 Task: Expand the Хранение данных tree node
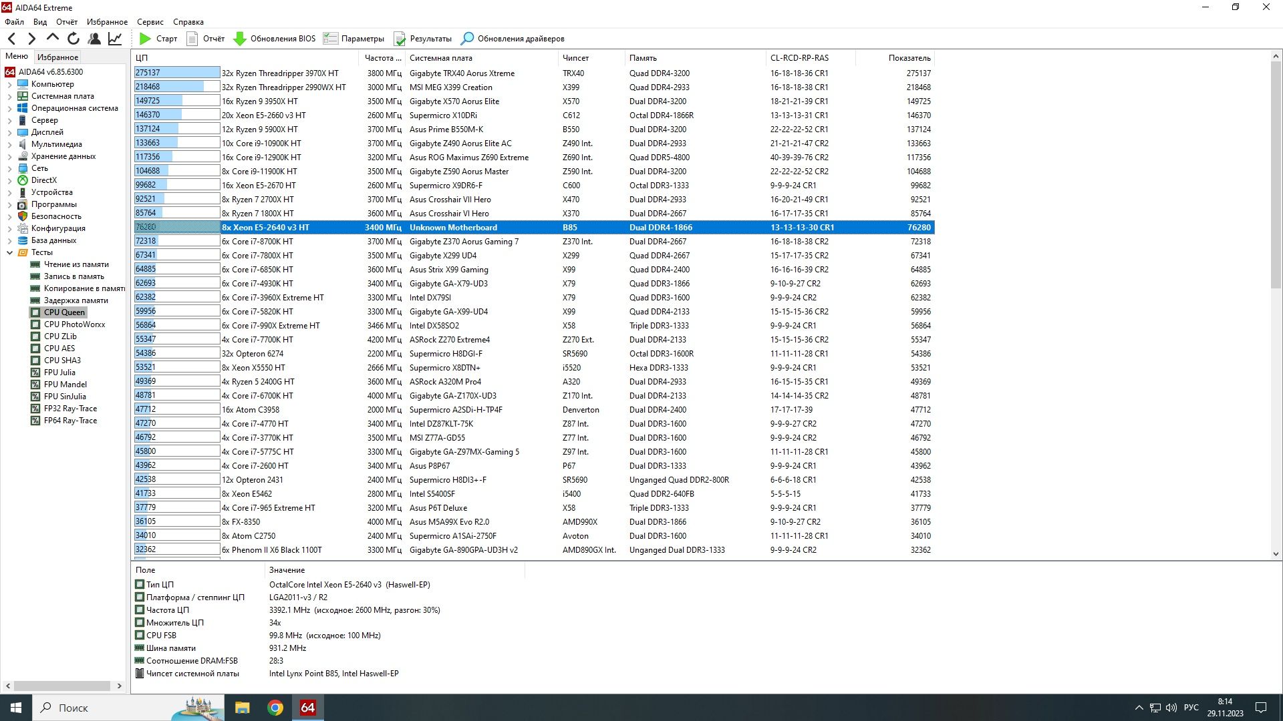coord(9,156)
